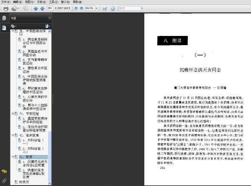Open the Attachments paperclip panel icon
Image resolution: width=251 pixels, height=186 pixels.
(4, 181)
